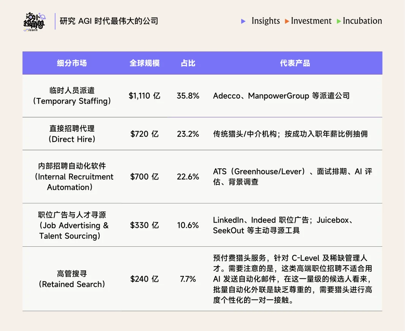Image resolution: width=405 pixels, height=331 pixels.
Task: Click the LinkedIn mention in 代表产品
Action: click(x=227, y=220)
